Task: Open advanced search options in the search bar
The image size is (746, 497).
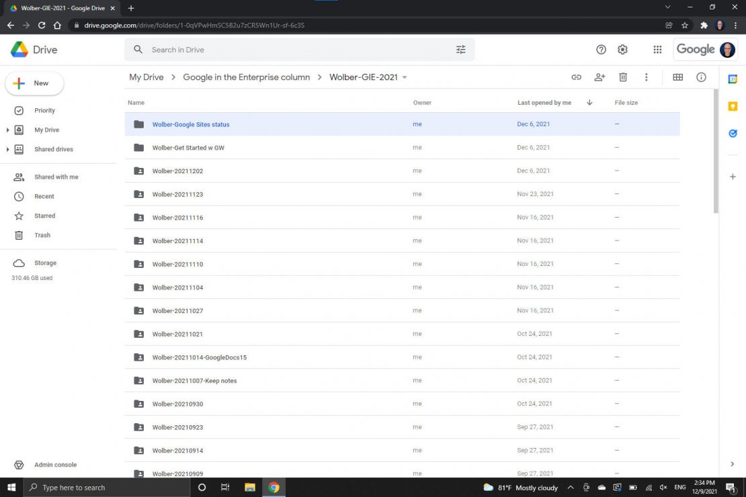Action: (x=460, y=49)
